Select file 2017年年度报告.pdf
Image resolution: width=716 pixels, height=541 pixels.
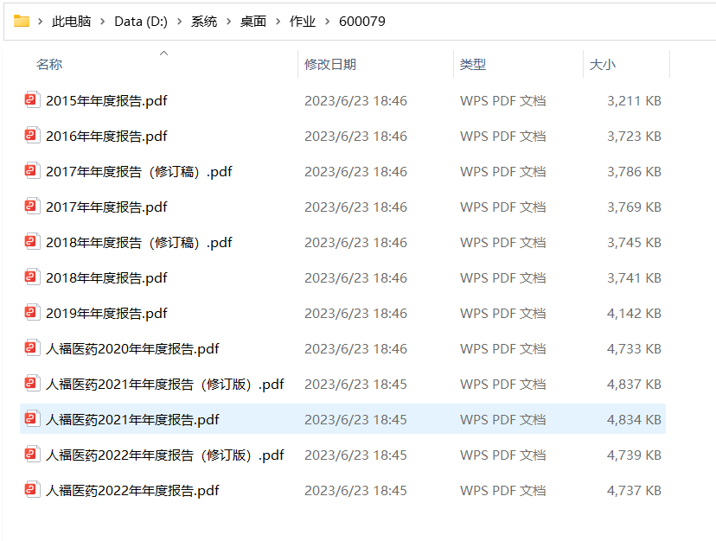[x=106, y=207]
